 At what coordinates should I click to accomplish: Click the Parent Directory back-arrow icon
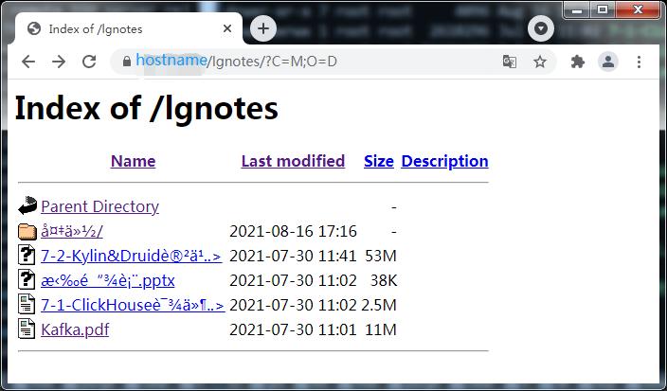point(27,206)
